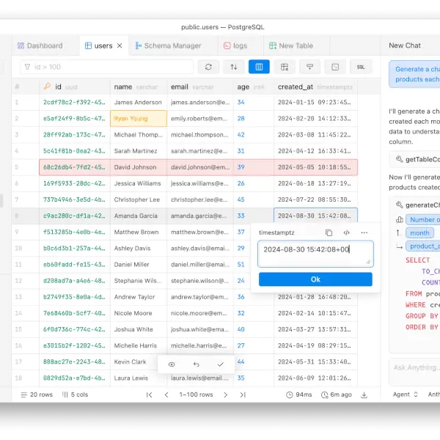
Task: Select the number checkbox header at the table corner
Action: pyautogui.click(x=16, y=87)
